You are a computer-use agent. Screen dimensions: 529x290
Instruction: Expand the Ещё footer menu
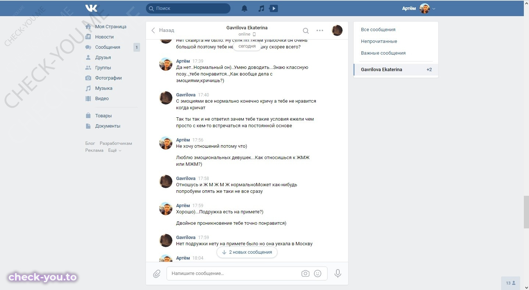(x=115, y=150)
